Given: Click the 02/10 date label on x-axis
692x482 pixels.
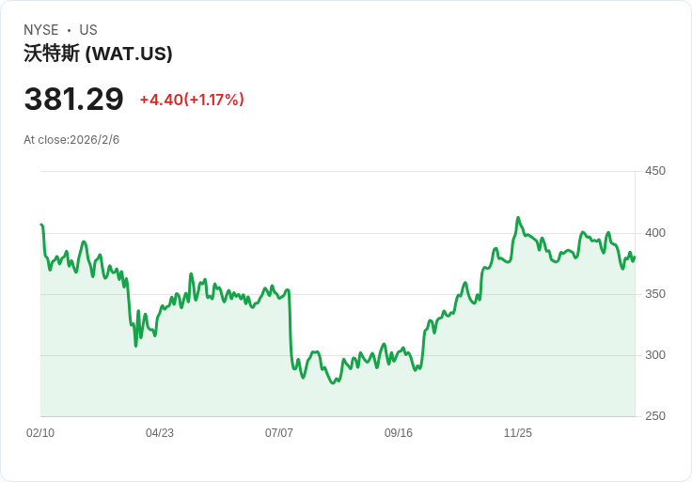Looking at the screenshot, I should tap(40, 433).
